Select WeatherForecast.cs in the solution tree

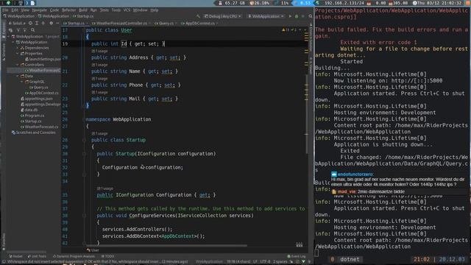[39, 127]
